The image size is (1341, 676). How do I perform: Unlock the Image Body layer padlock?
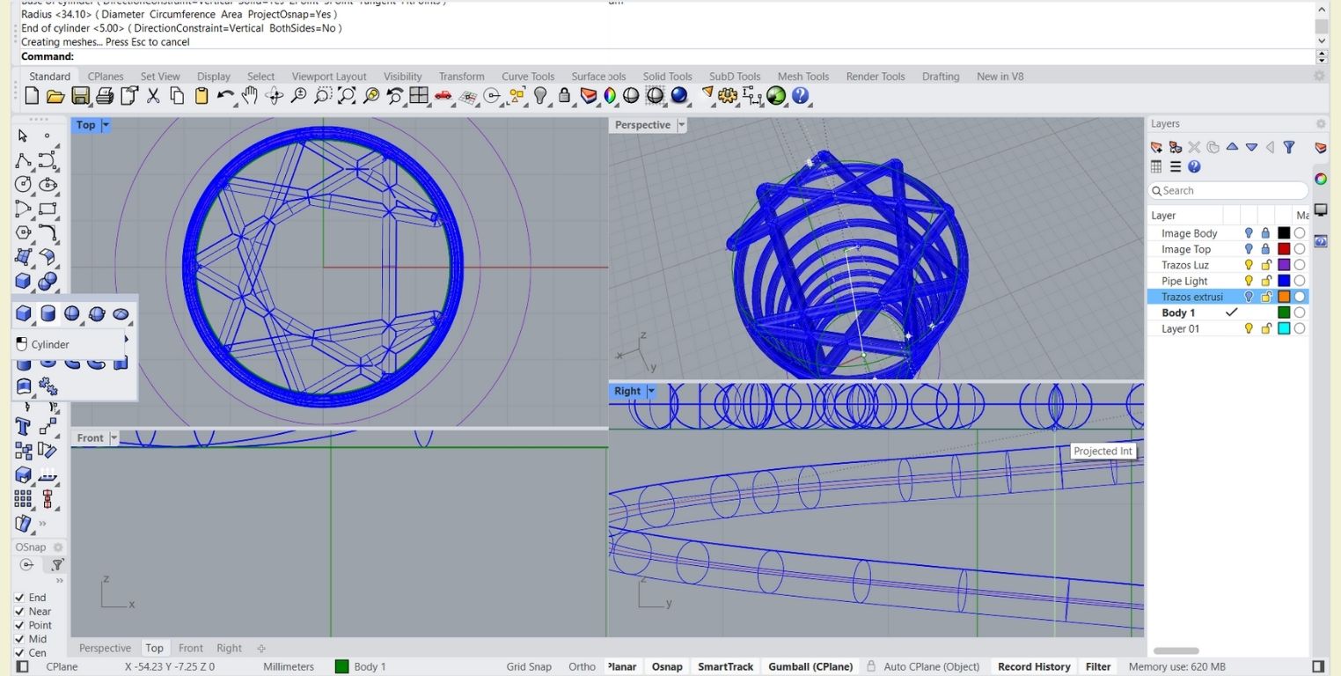tap(1266, 233)
